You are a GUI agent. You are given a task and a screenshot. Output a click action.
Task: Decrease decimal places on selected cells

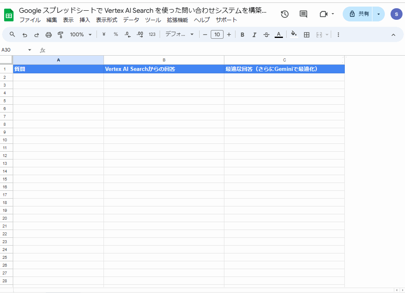coord(127,35)
